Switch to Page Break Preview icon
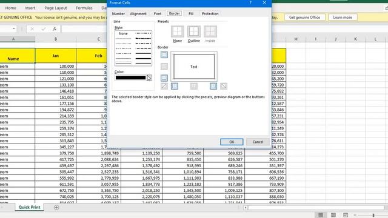Viewport: 388px width, 218px height. click(346, 215)
